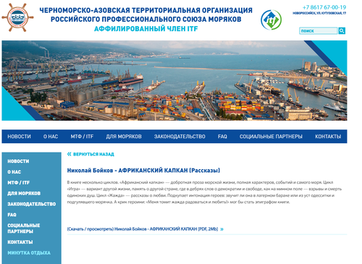
Task: Select Для моряков in left sidebar
Action: [24, 193]
